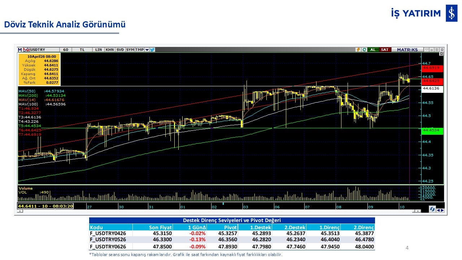This screenshot has width=462, height=260.
Task: Expand the dropdown arrow after TMP
Action: click(x=147, y=50)
